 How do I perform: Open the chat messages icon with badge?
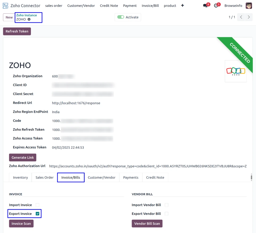pyautogui.click(x=205, y=6)
